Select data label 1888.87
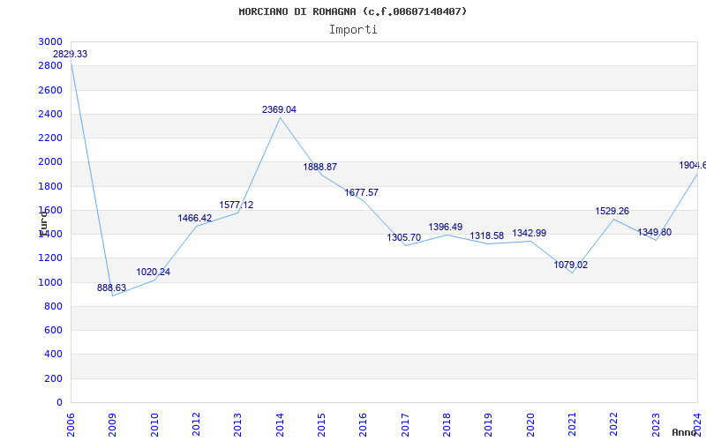 [x=319, y=168]
